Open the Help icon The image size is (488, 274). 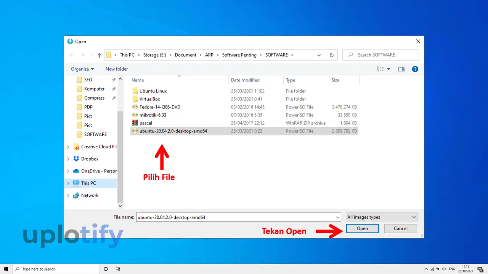415,69
